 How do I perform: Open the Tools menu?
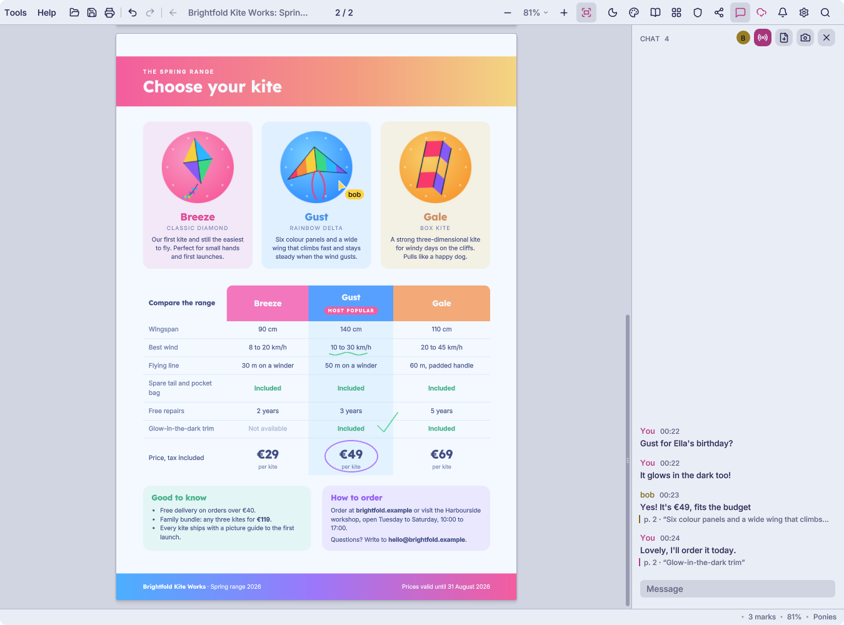pyautogui.click(x=16, y=12)
